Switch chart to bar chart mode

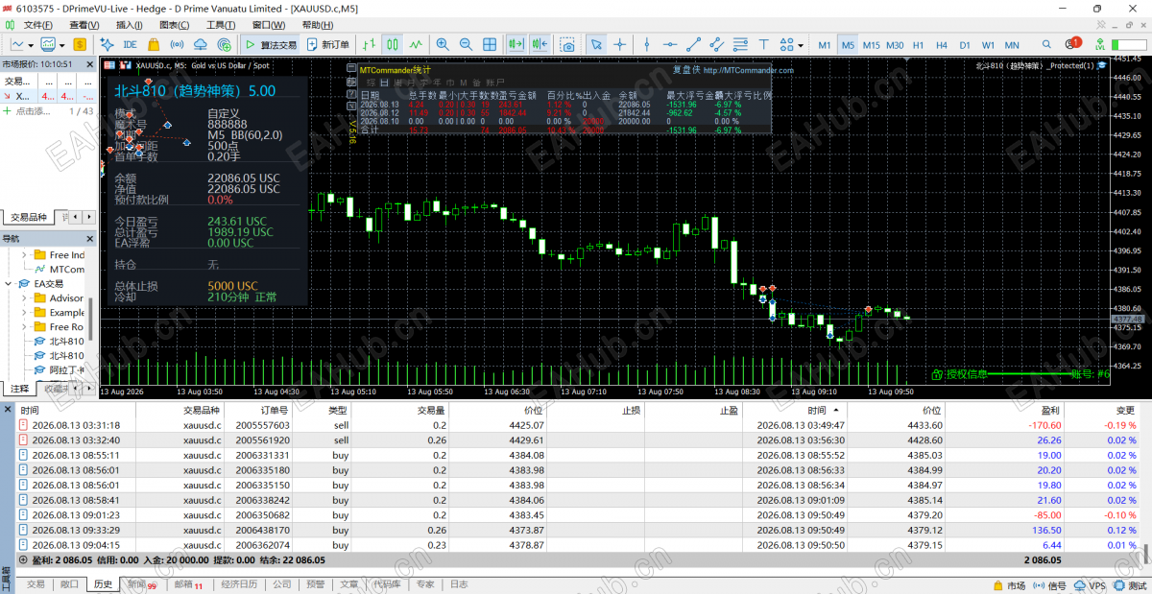(368, 44)
